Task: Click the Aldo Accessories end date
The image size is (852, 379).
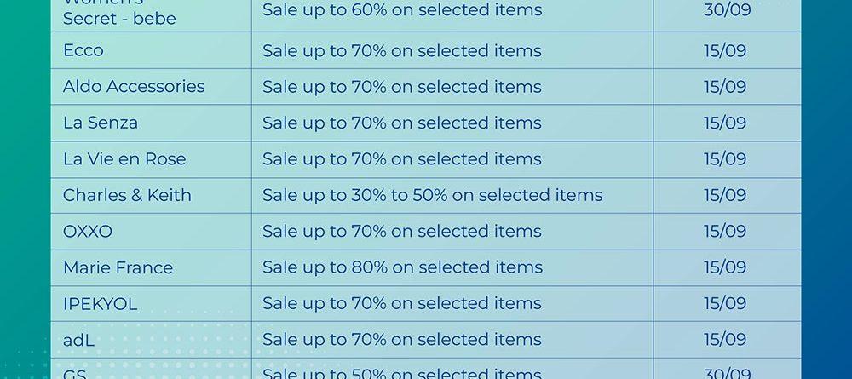Action: pyautogui.click(x=725, y=86)
